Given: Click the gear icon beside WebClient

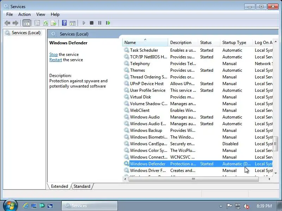Looking at the screenshot, I should (127, 110).
